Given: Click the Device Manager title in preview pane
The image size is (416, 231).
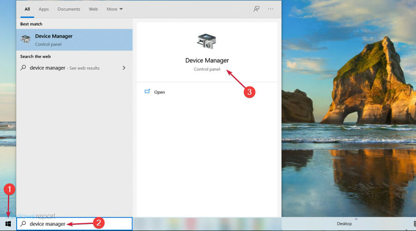Looking at the screenshot, I should point(207,61).
